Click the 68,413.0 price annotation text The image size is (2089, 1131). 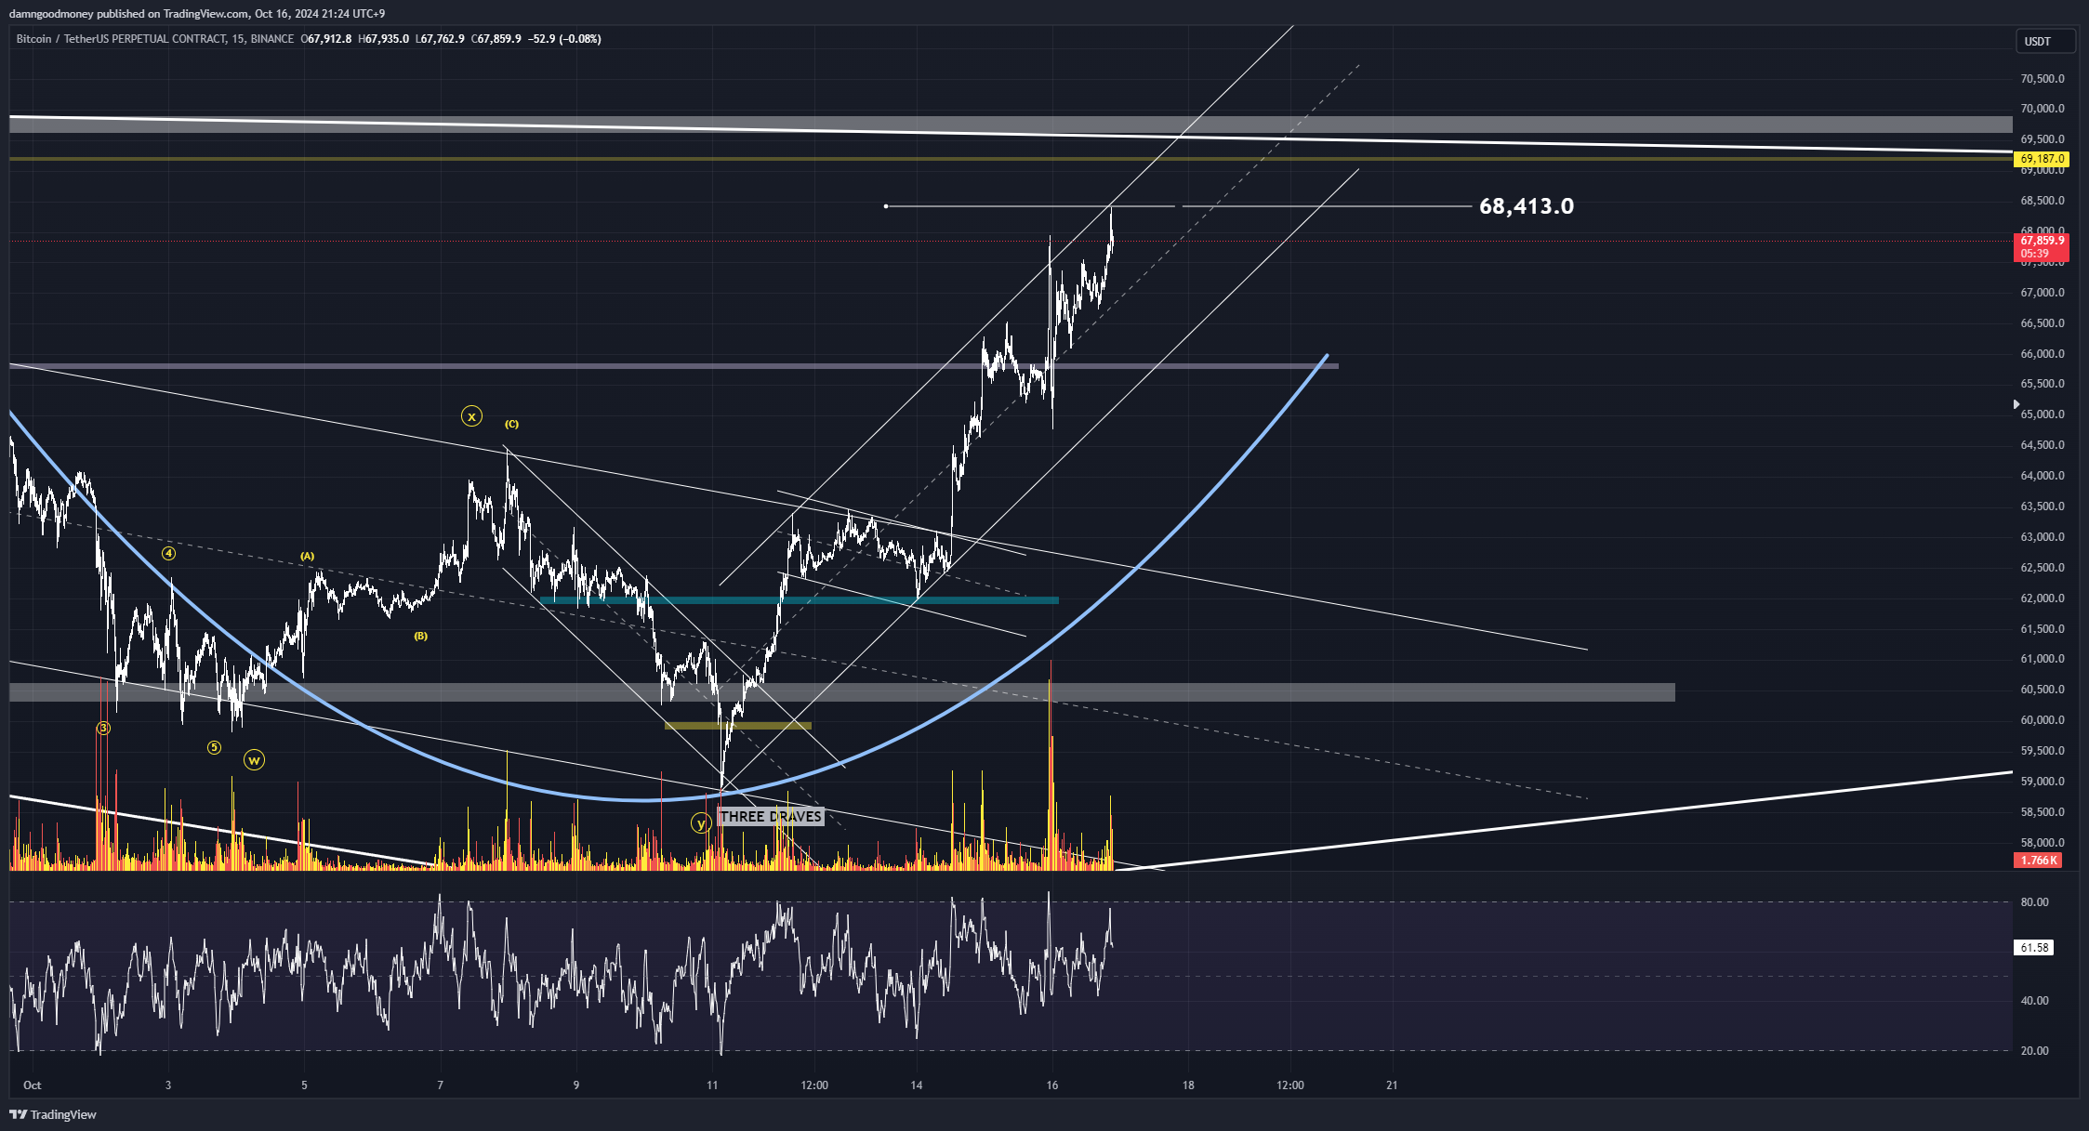1527,206
